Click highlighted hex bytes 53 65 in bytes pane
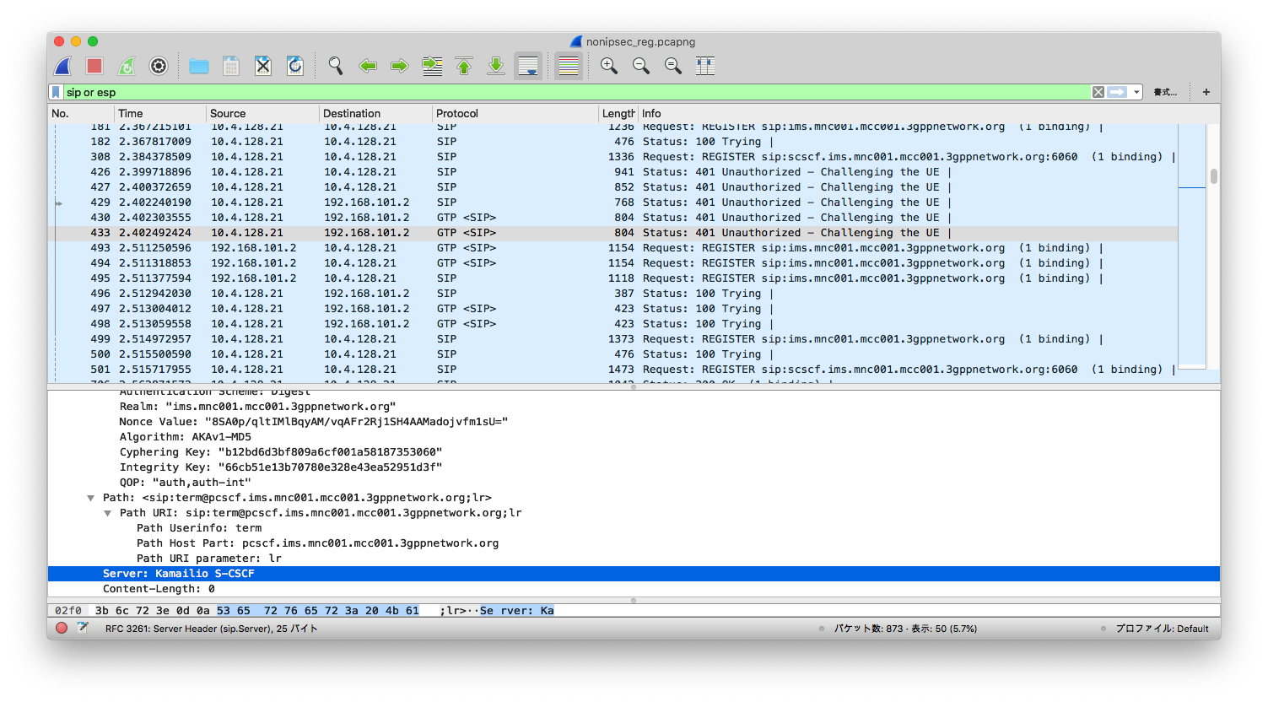1268x702 pixels. click(x=234, y=611)
